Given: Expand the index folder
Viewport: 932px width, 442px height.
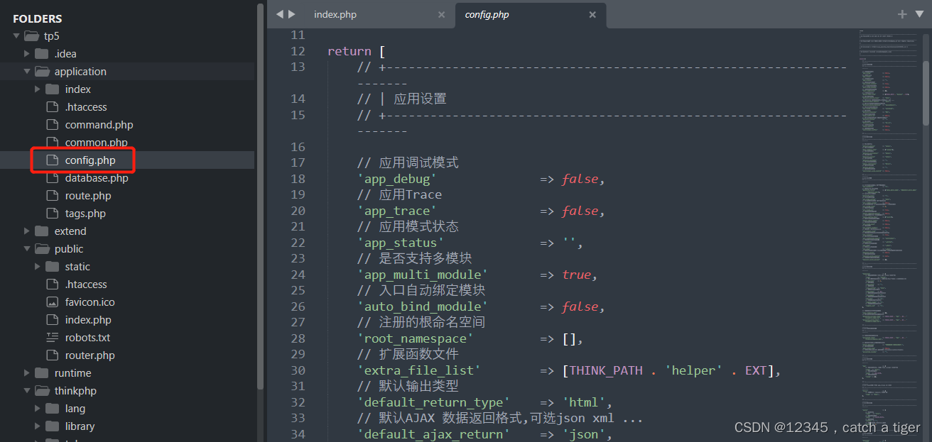Looking at the screenshot, I should 38,89.
